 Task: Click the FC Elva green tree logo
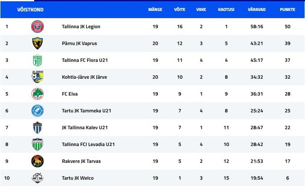[37, 94]
